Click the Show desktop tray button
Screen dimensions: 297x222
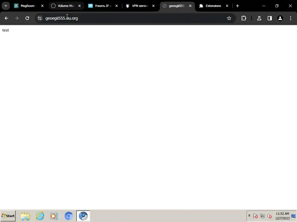[x=294, y=216]
